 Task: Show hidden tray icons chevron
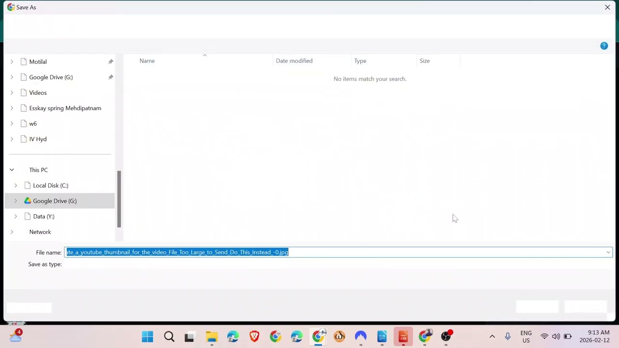coord(492,336)
